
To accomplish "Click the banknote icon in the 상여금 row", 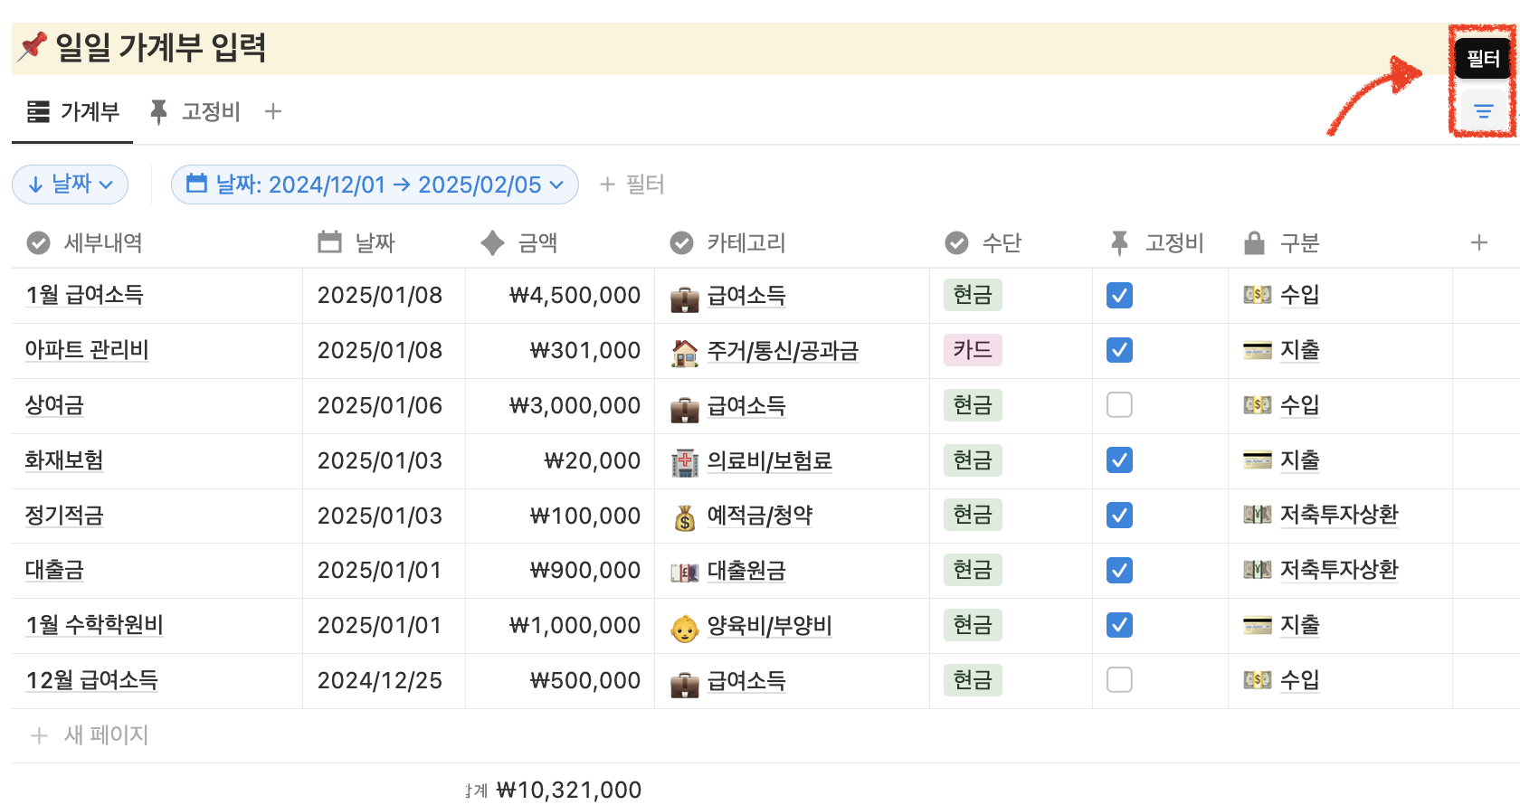I will point(1258,405).
